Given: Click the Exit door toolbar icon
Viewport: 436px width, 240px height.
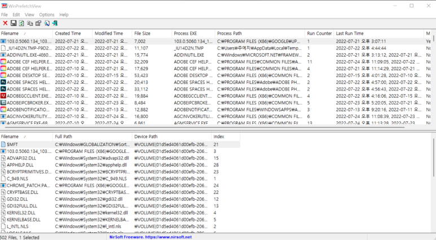Looking at the screenshot, I should [55, 23].
